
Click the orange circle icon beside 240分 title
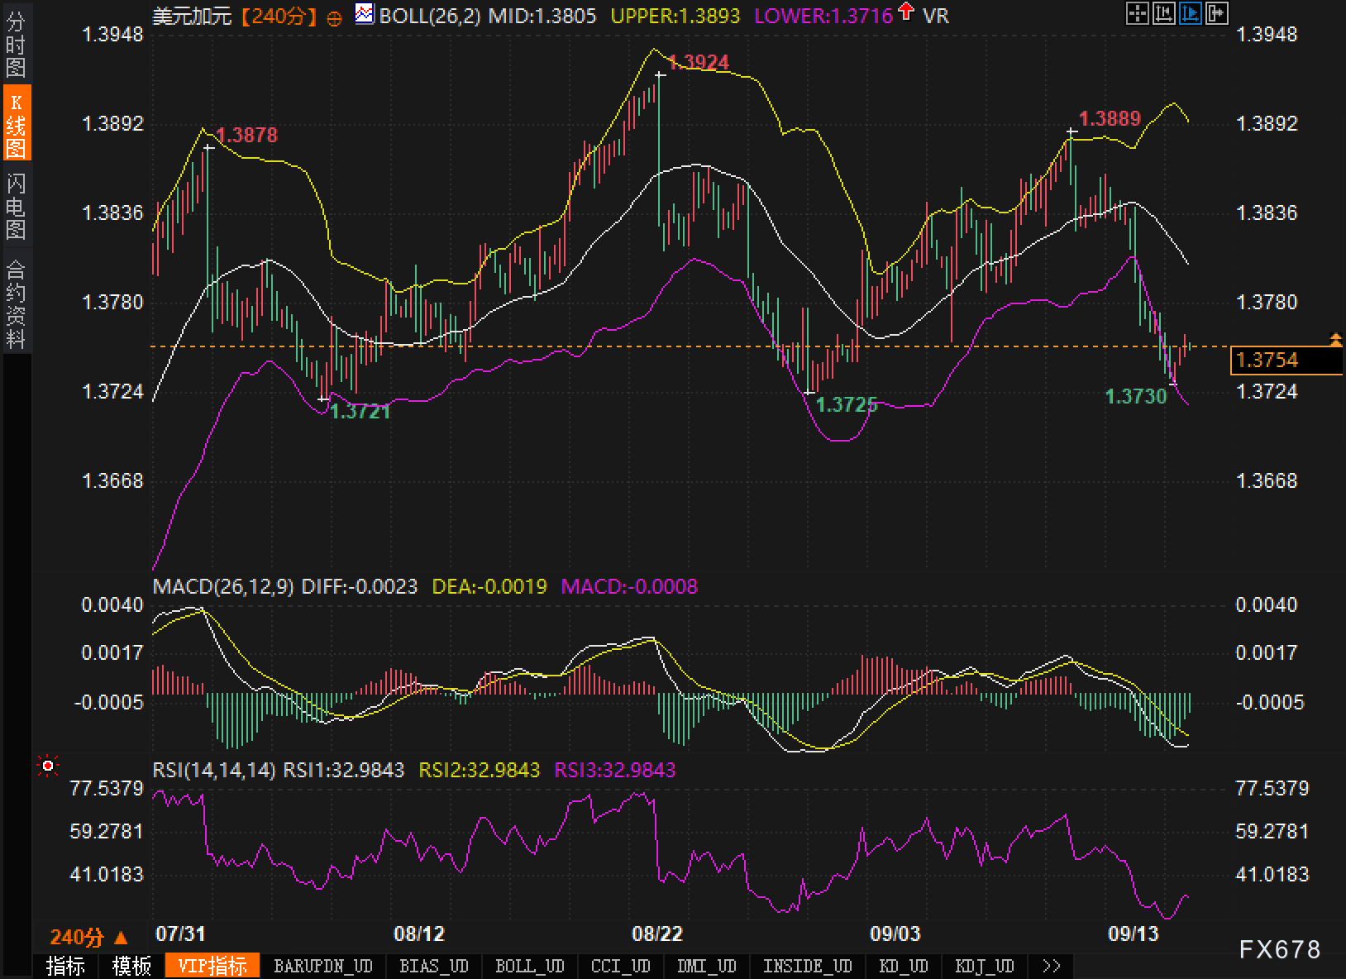pyautogui.click(x=334, y=17)
